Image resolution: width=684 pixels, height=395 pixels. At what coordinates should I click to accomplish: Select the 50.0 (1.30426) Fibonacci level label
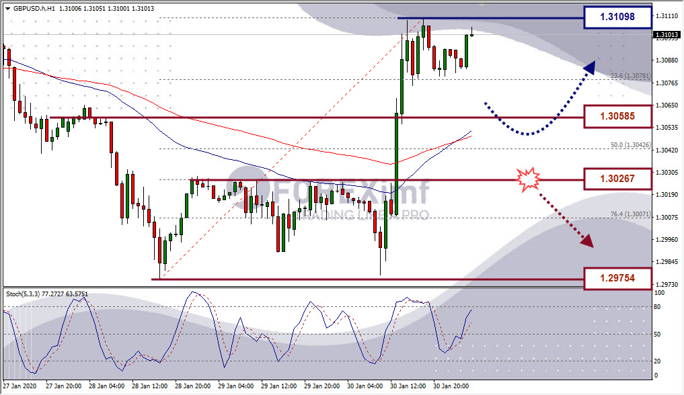click(630, 145)
